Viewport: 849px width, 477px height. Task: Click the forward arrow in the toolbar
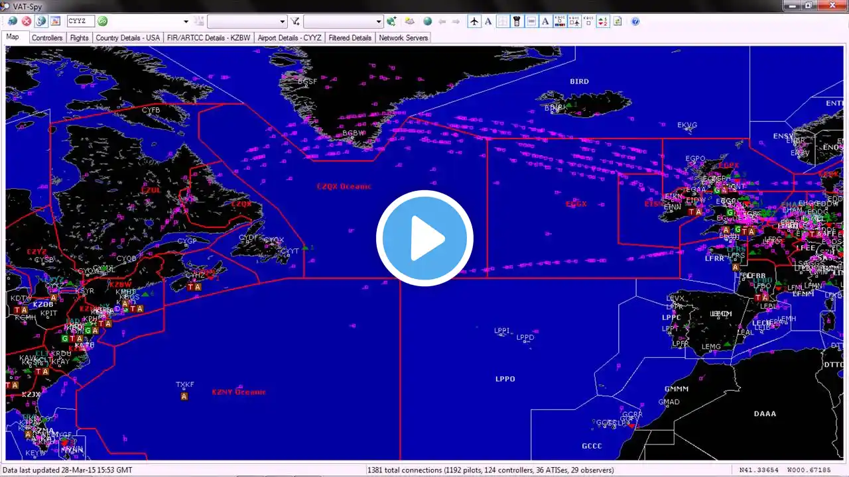click(456, 21)
